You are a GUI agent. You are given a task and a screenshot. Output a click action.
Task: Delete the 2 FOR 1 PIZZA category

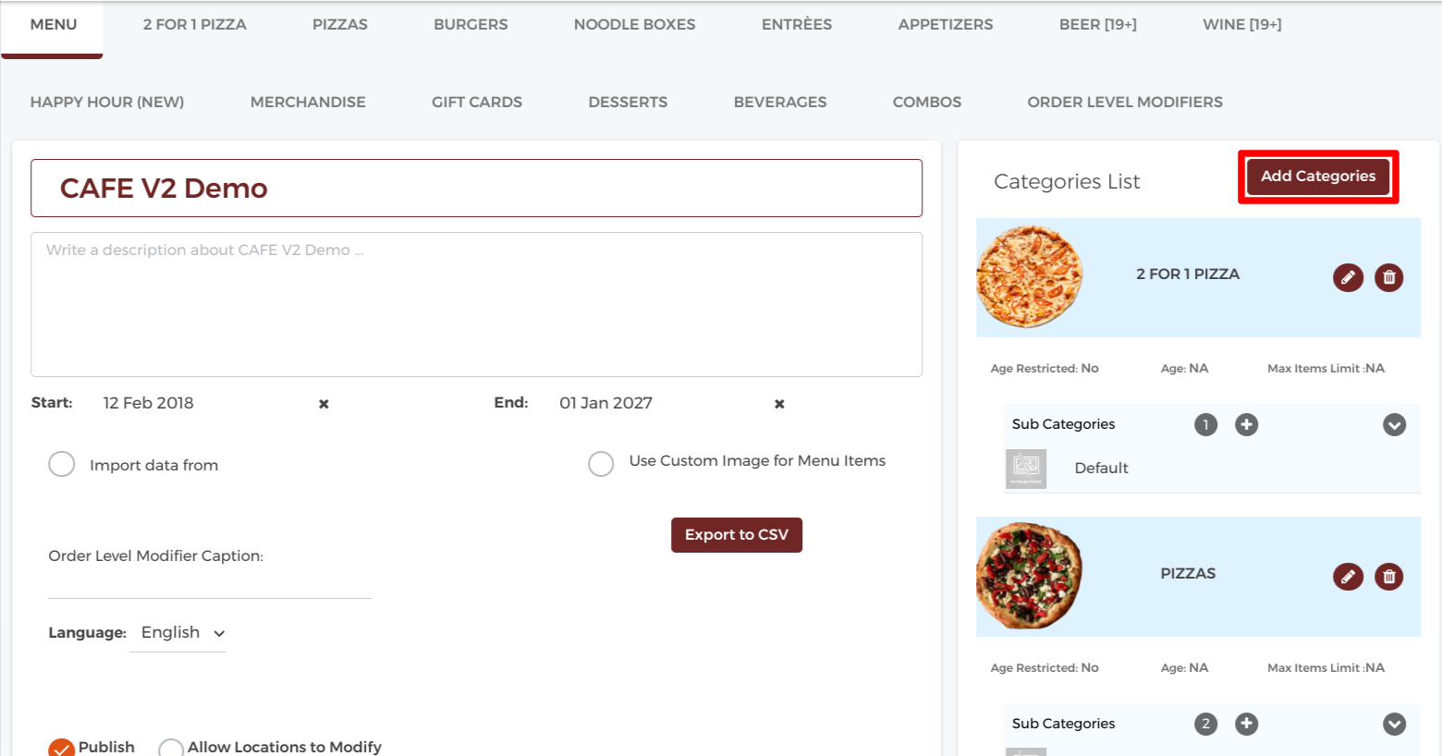pyautogui.click(x=1388, y=277)
